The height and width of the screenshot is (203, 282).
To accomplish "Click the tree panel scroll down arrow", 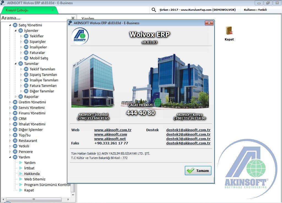I will click(x=73, y=195).
